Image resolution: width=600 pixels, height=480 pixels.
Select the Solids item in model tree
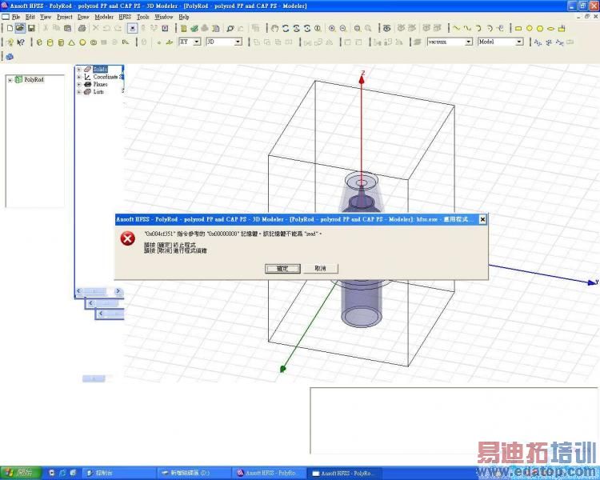[x=100, y=70]
